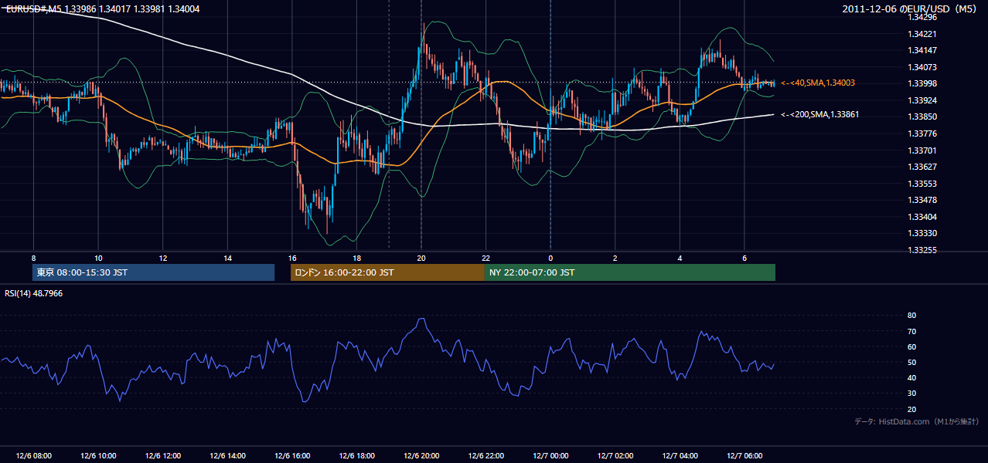Click bottom time label 12/6 14:00
The height and width of the screenshot is (463, 988).
click(x=227, y=456)
